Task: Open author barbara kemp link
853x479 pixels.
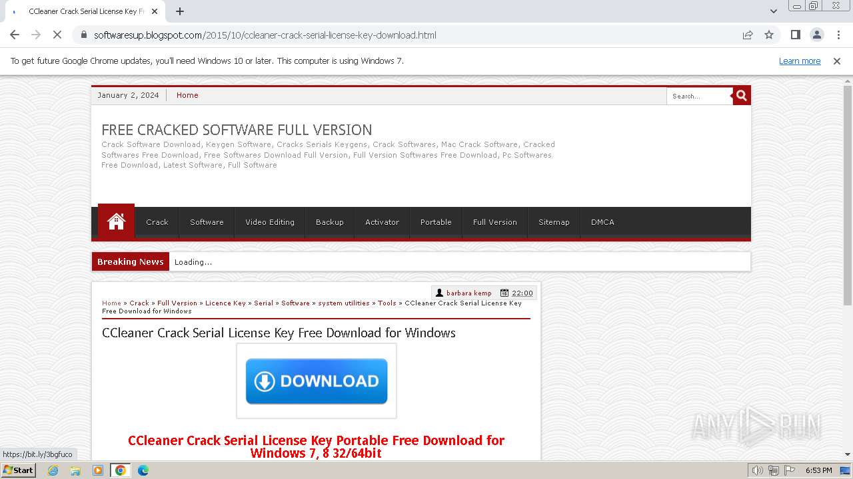Action: point(469,293)
